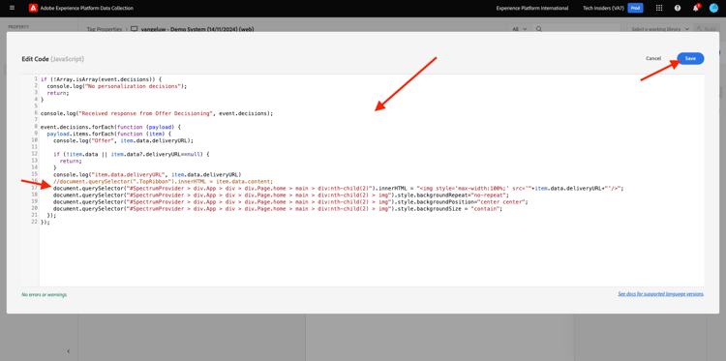Click code line 1 with Array.isArray check
This screenshot has height=361, width=726.
(x=101, y=79)
